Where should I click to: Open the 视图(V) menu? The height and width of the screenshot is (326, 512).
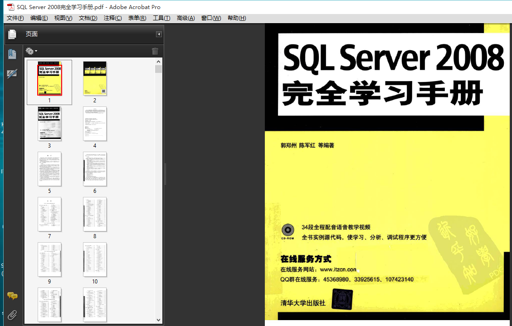63,18
